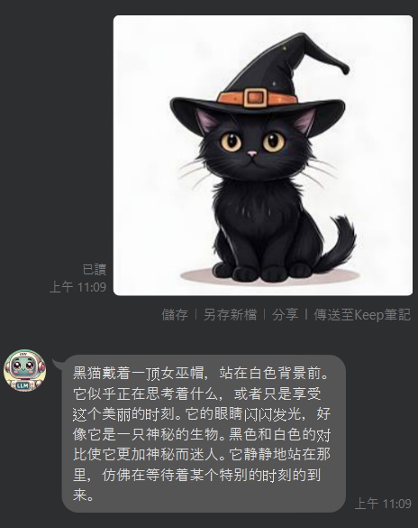The image size is (418, 528).
Task: Choose 另存新檔 under the picture
Action: (230, 315)
